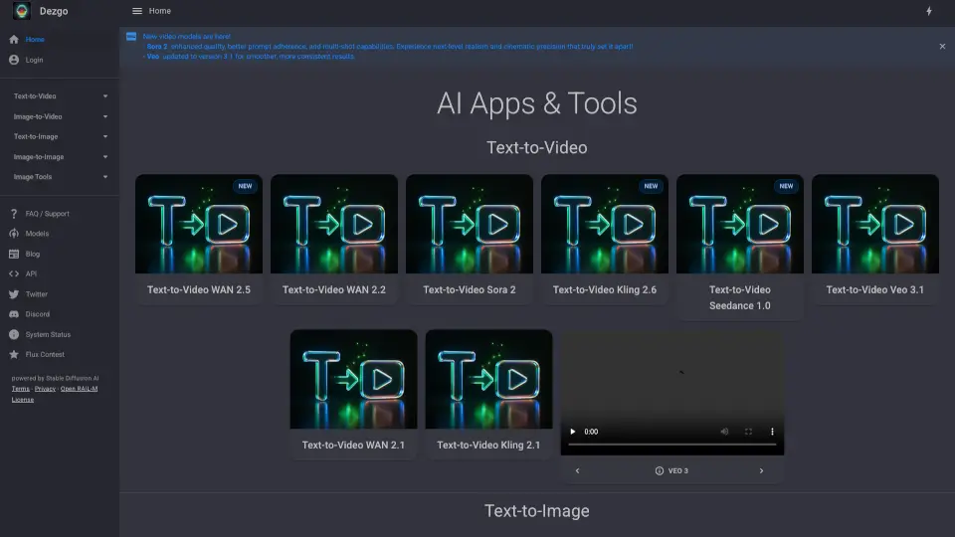The width and height of the screenshot is (955, 537).
Task: Play the VEO 3 preview video
Action: coord(572,432)
